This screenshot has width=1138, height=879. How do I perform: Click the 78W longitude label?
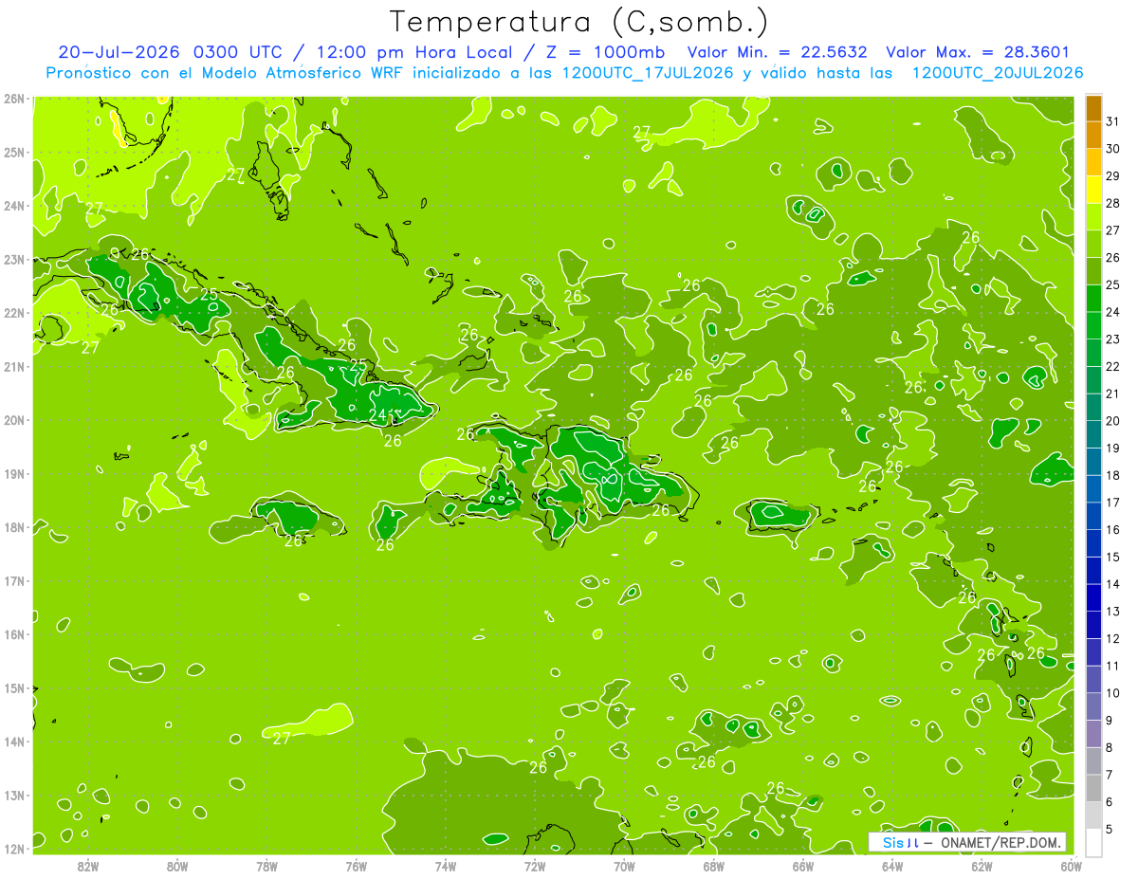point(266,866)
